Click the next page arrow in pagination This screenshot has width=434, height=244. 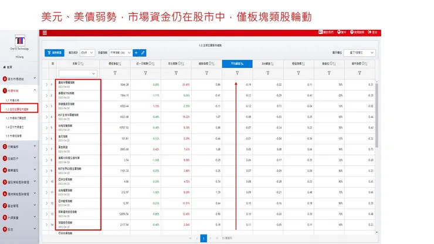[x=210, y=238]
